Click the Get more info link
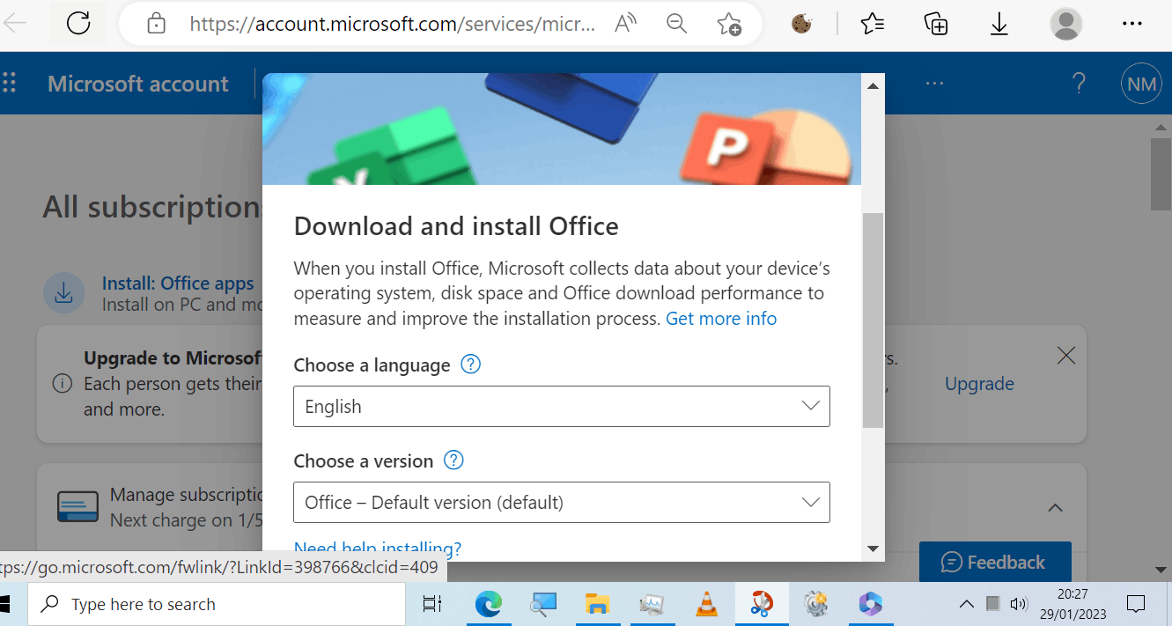The height and width of the screenshot is (626, 1172). pos(721,318)
